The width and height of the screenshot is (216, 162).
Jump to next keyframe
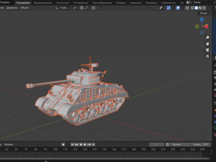[x=89, y=144]
